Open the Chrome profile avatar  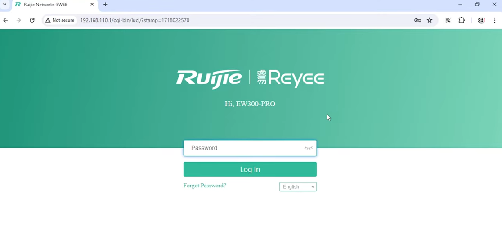pyautogui.click(x=481, y=20)
